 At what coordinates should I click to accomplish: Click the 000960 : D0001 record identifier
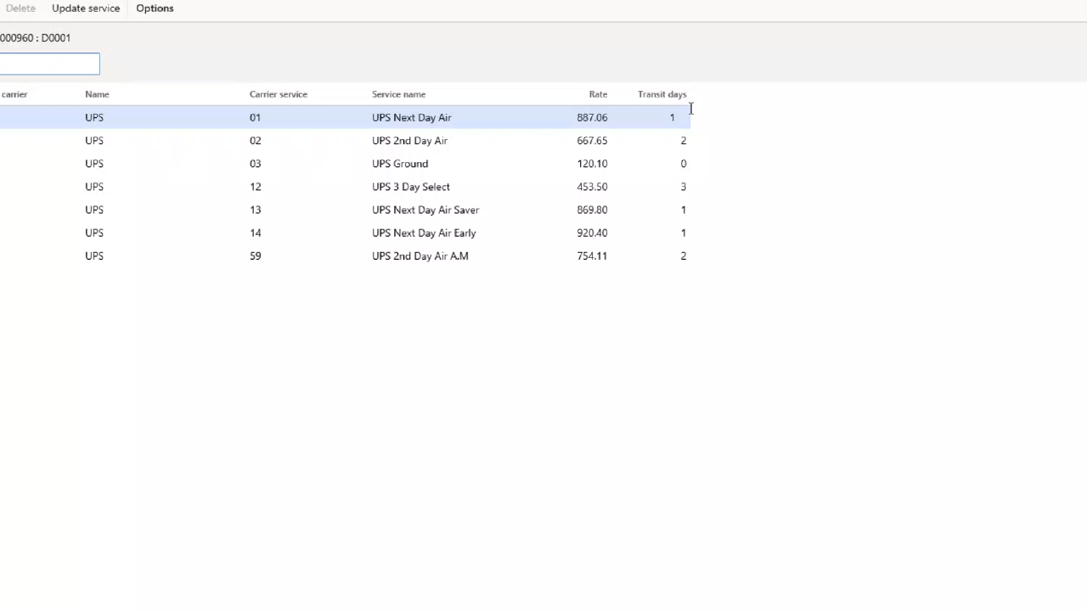(x=35, y=38)
